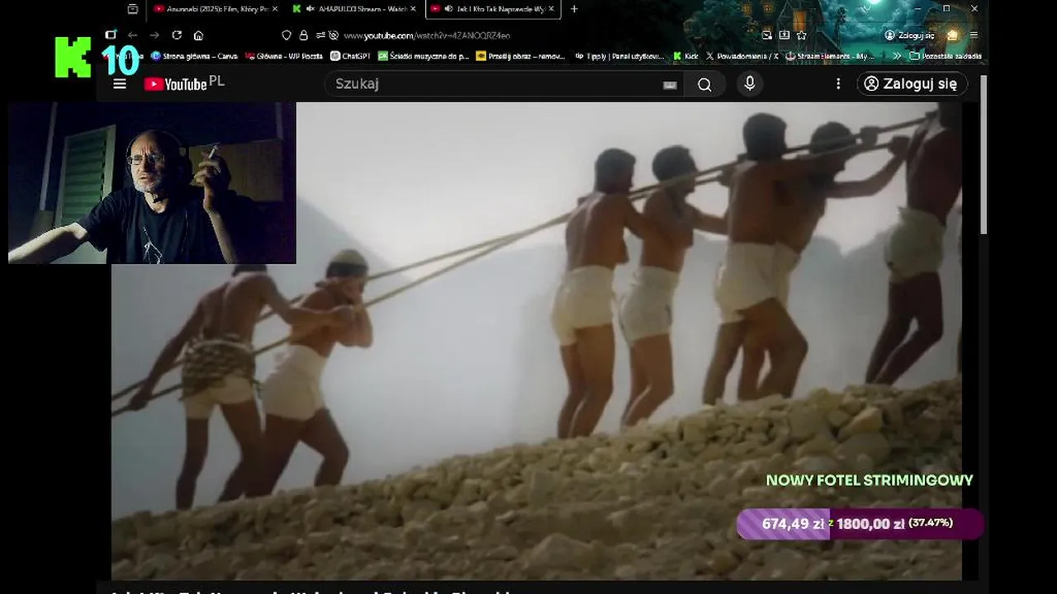1057x594 pixels.
Task: Open on-screen keyboard in search box
Action: coord(670,84)
